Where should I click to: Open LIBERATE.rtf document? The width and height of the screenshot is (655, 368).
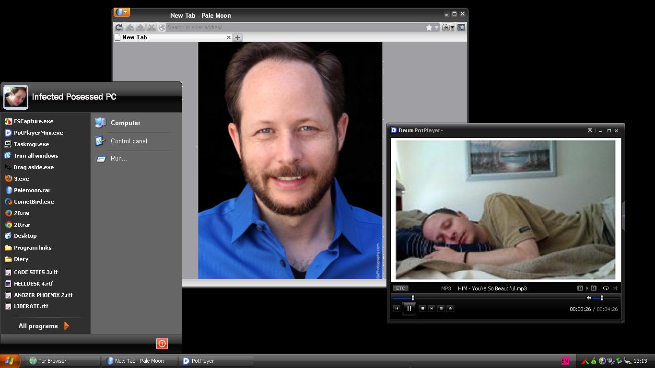pos(46,306)
